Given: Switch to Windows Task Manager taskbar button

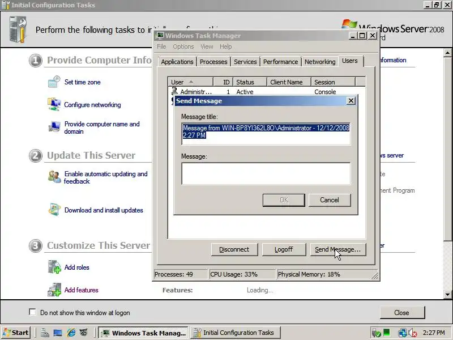Looking at the screenshot, I should click(143, 333).
